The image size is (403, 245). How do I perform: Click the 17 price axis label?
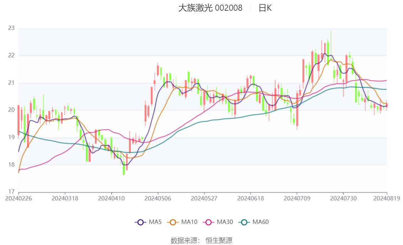coord(11,192)
